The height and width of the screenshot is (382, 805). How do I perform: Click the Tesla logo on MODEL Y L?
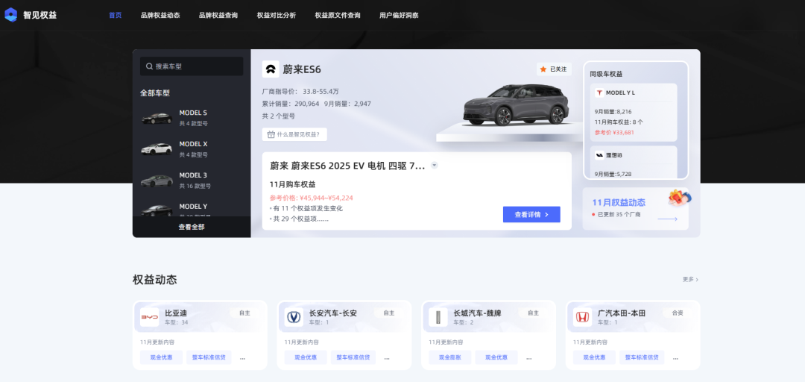pos(599,93)
